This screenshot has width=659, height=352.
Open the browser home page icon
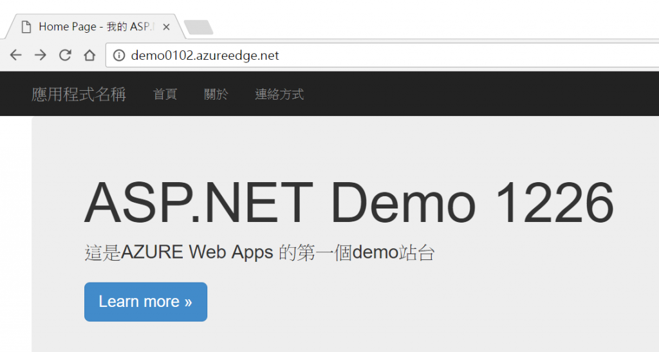click(x=89, y=55)
